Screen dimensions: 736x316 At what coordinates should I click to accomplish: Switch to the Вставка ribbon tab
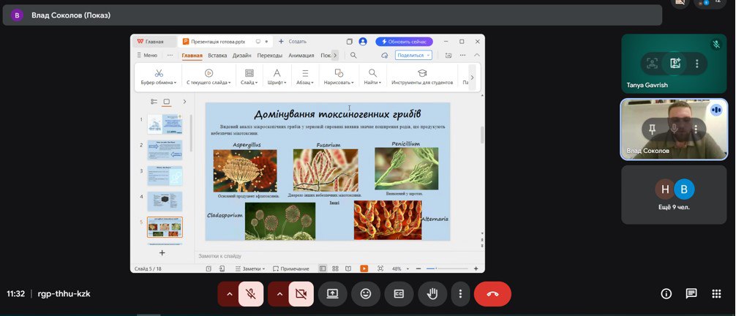coord(217,55)
